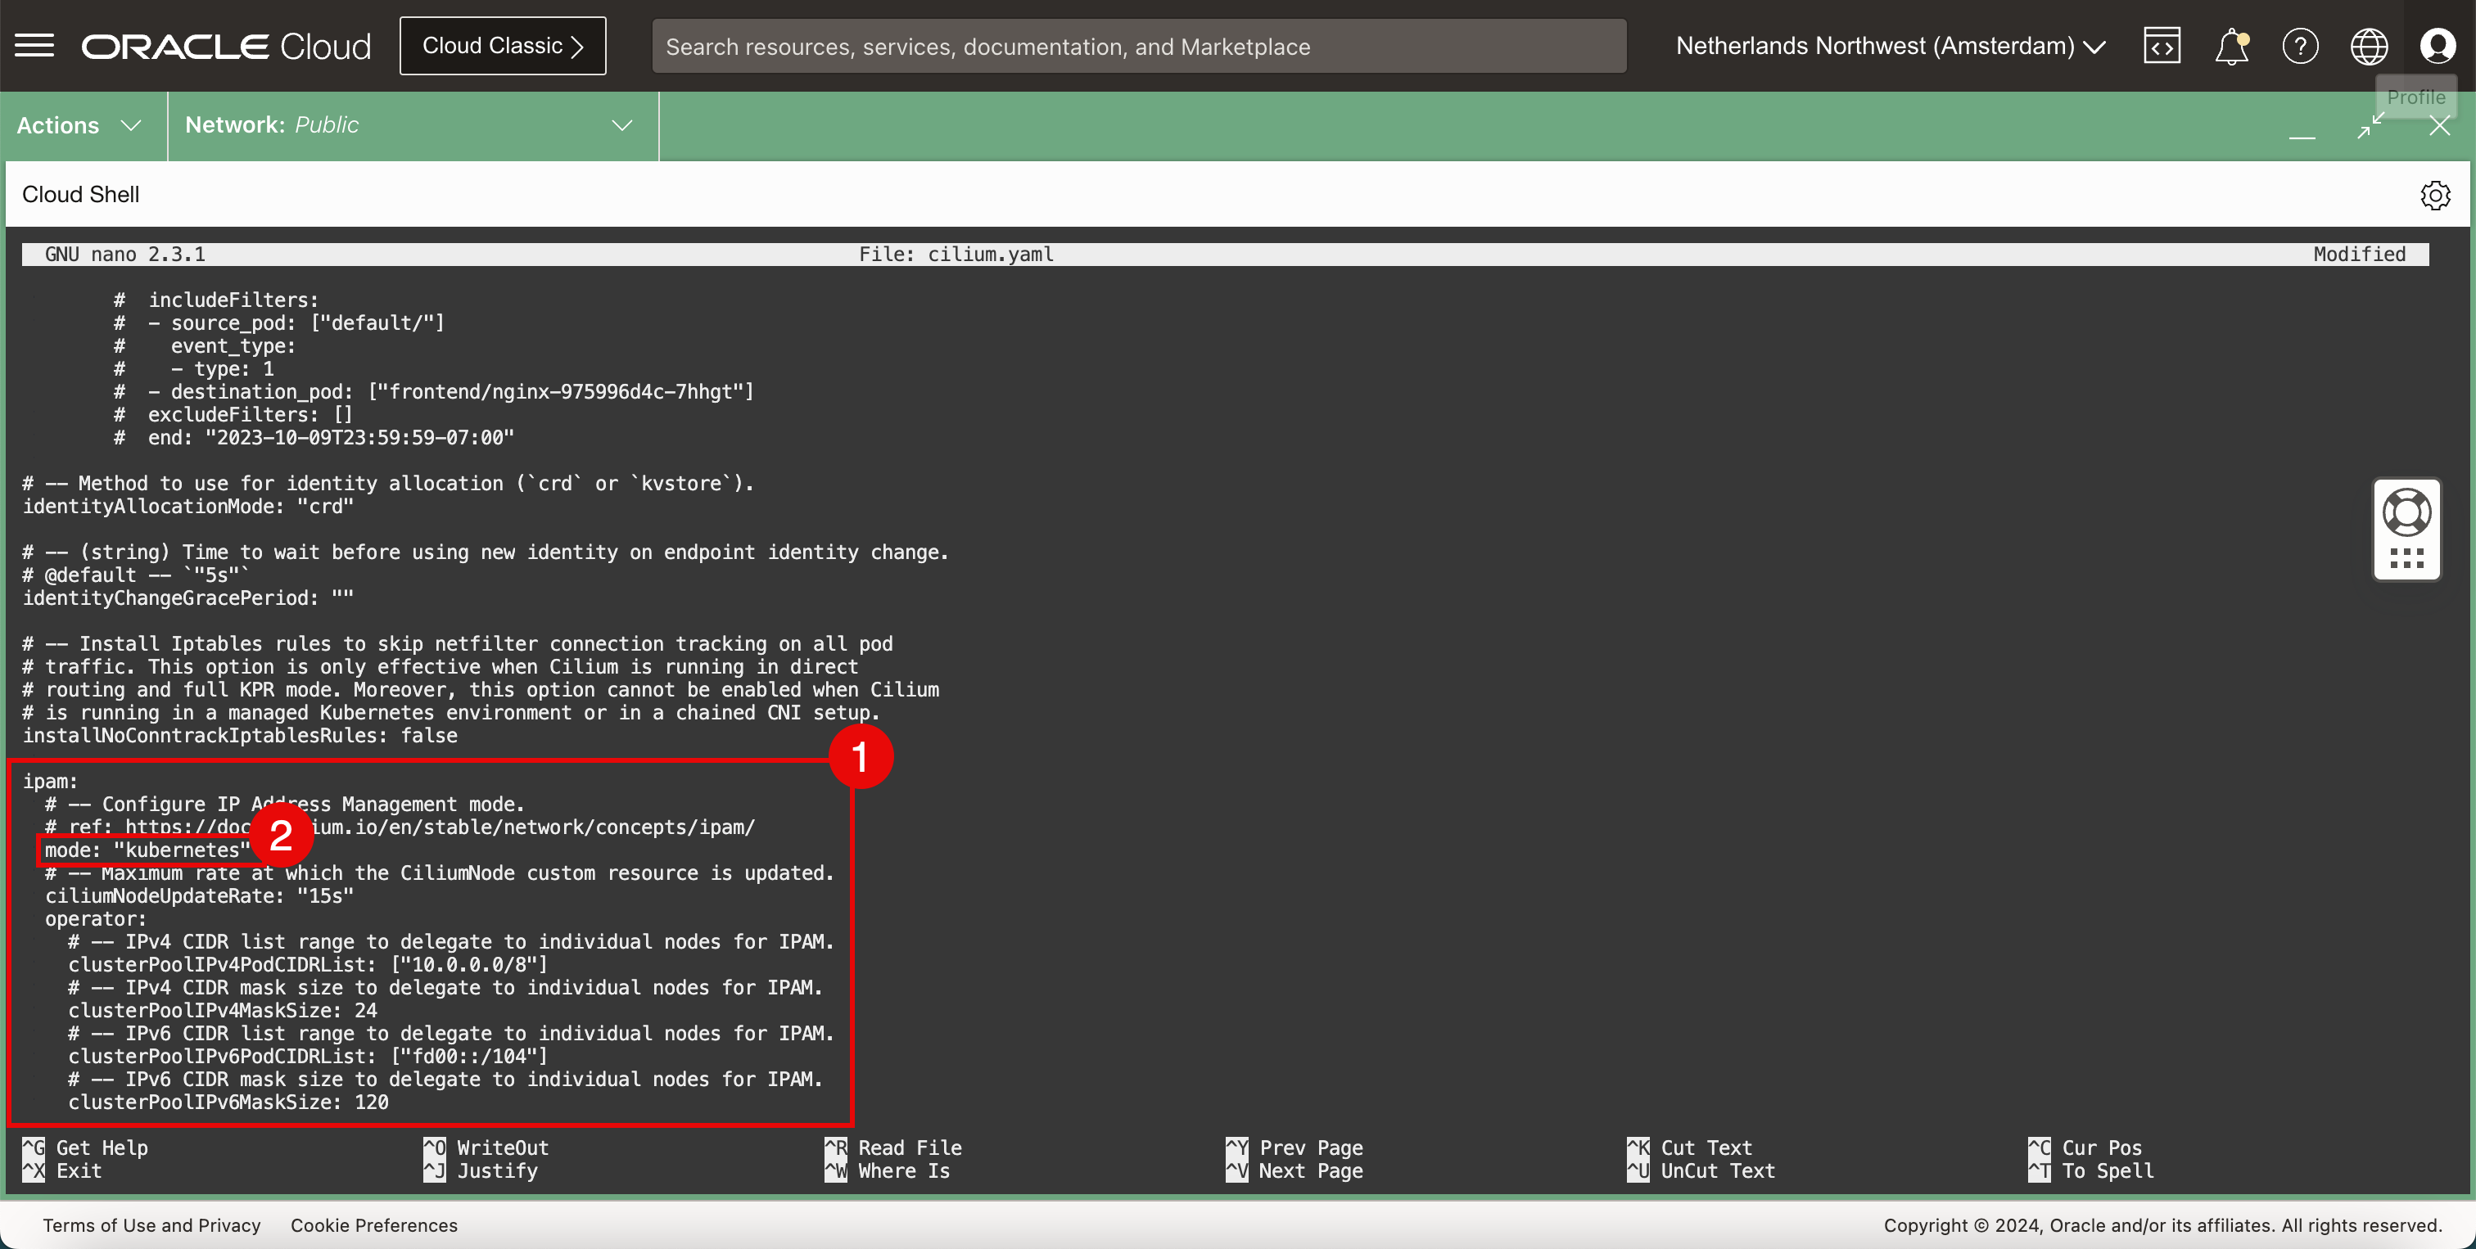Open the notifications bell

[x=2231, y=45]
